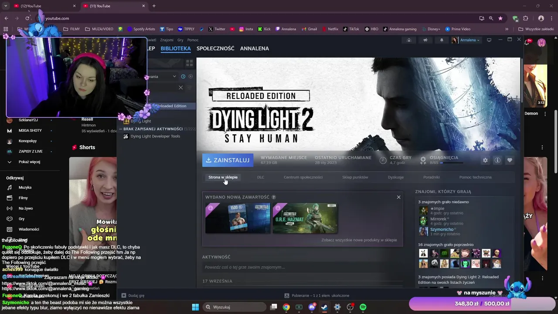Switch Steam to Big Picture mode icon
The width and height of the screenshot is (558, 314).
tap(489, 40)
